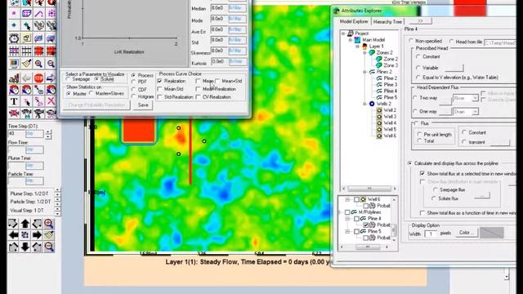523x294 pixels.
Task: Select Pline 4 in the model tree
Action: pyautogui.click(x=391, y=91)
